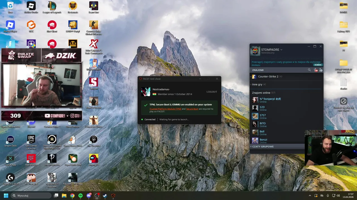
Task: Open Task View on taskbar
Action: pos(56,196)
